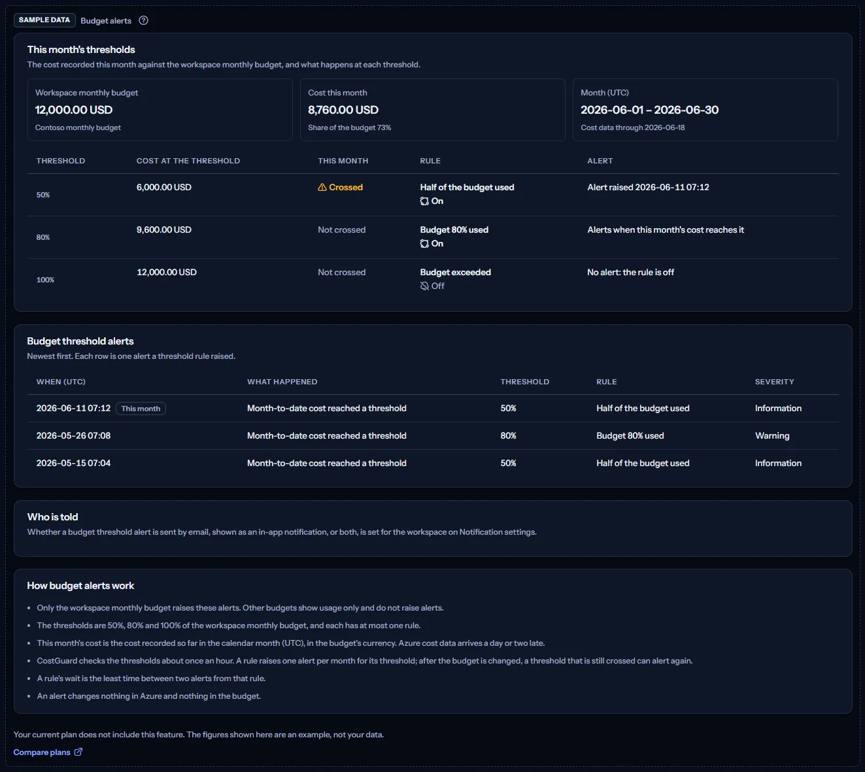The height and width of the screenshot is (772, 865).
Task: Click the 2026-06-01 – 2026-06-30 month range
Action: click(649, 110)
